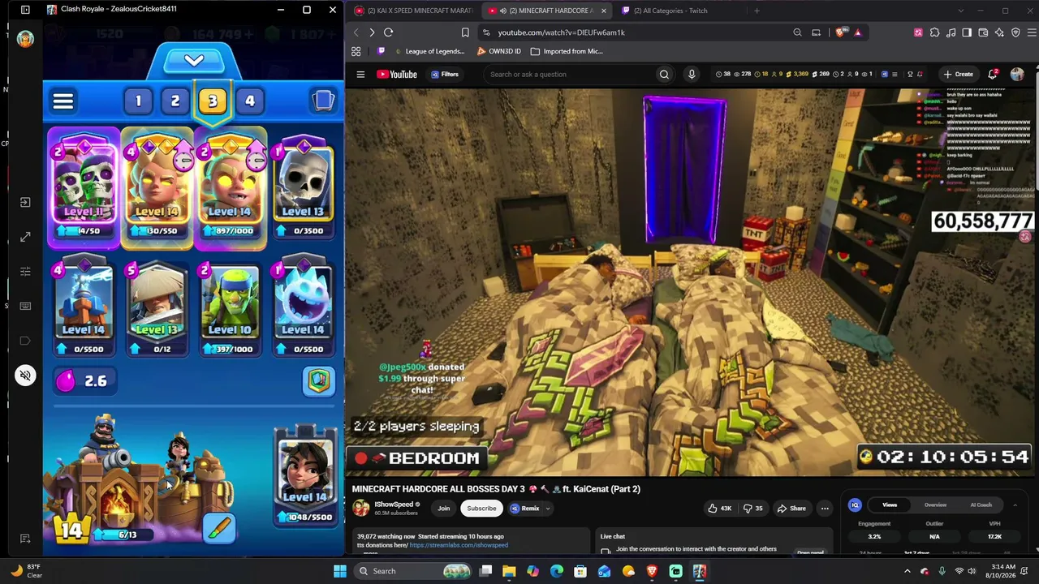Subscribe to IShowSpeed
The width and height of the screenshot is (1039, 584).
pyautogui.click(x=481, y=509)
